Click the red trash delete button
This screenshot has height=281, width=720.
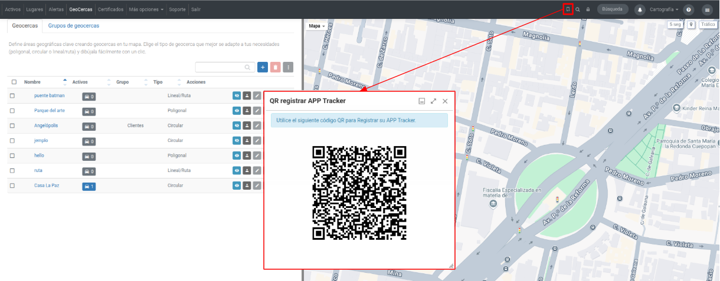pos(275,67)
